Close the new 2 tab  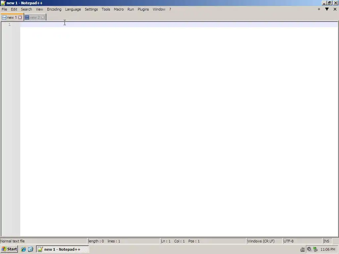(x=43, y=18)
